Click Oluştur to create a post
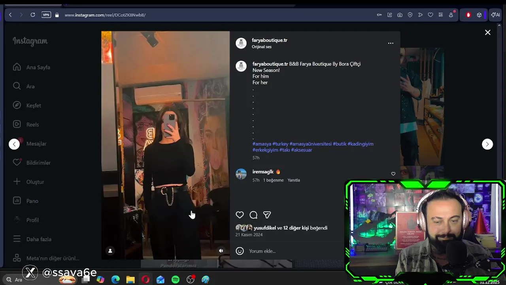The width and height of the screenshot is (506, 285). [28, 182]
